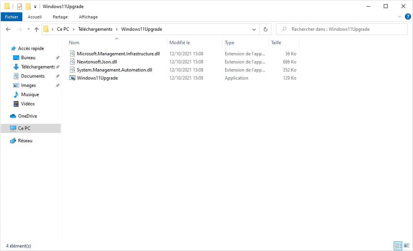Image resolution: width=413 pixels, height=251 pixels.
Task: Open 'Vidéos' in the navigation pane
Action: point(28,104)
